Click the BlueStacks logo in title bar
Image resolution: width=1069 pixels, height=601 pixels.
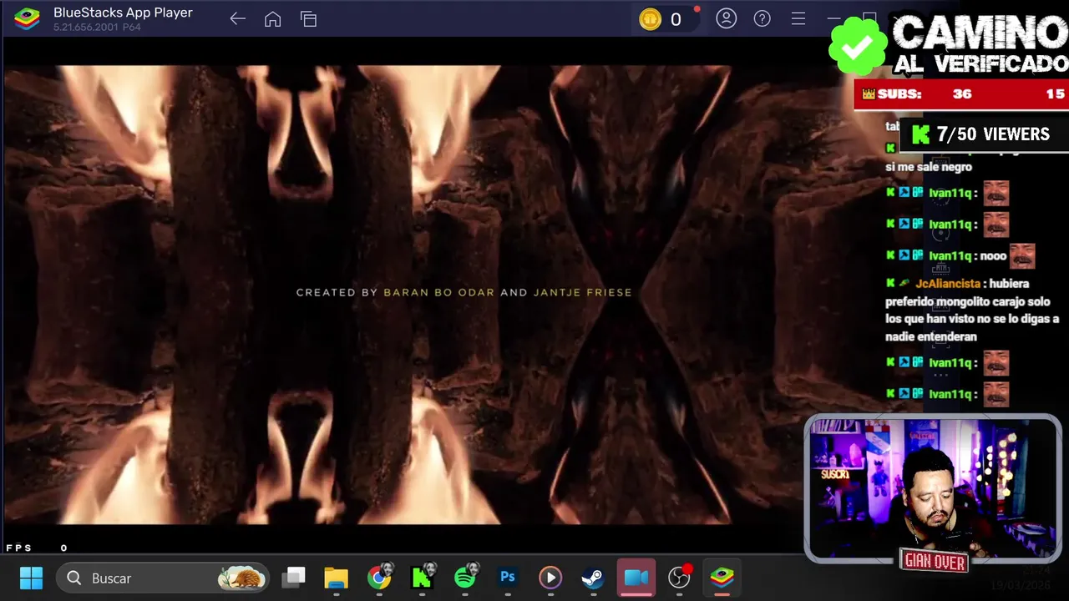tap(28, 18)
